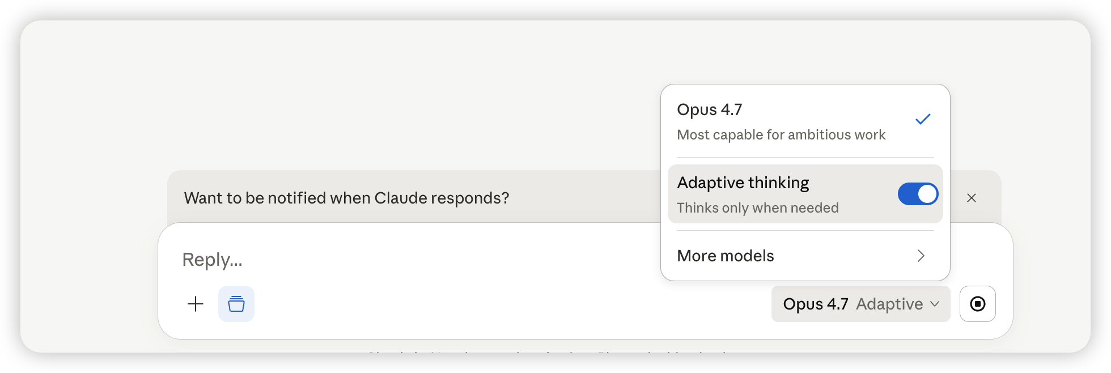The image size is (1111, 373).
Task: Click the Opus 4.7 text in the bottom selector
Action: 815,304
